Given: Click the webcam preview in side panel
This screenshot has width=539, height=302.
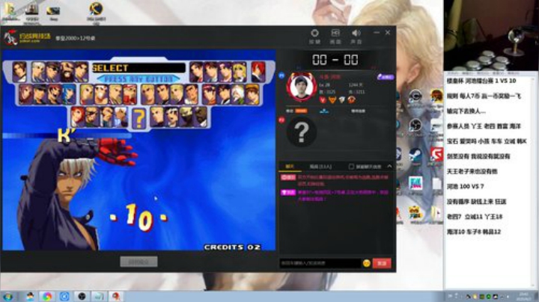Looking at the screenshot, I should click(491, 35).
